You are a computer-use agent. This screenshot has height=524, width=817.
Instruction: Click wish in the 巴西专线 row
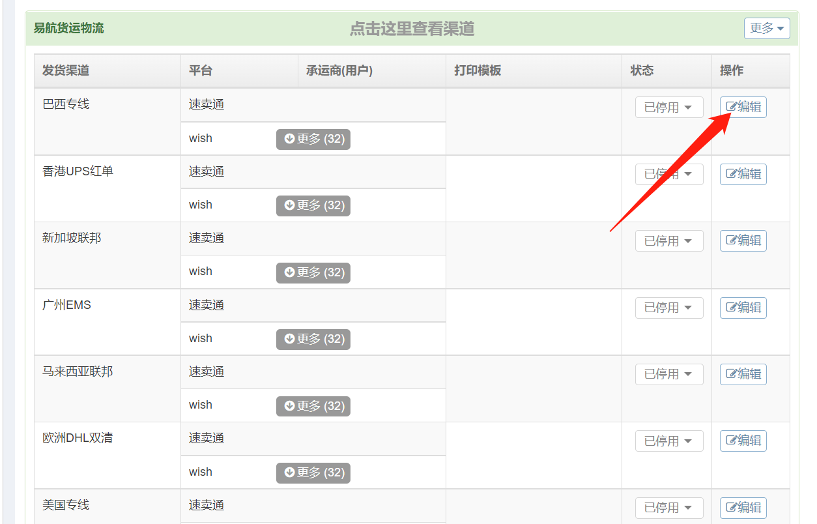tap(201, 138)
